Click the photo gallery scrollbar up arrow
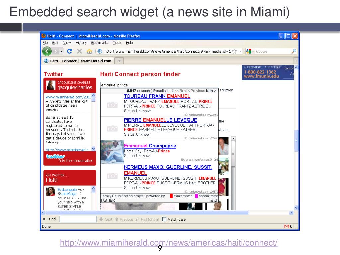 [233, 139]
